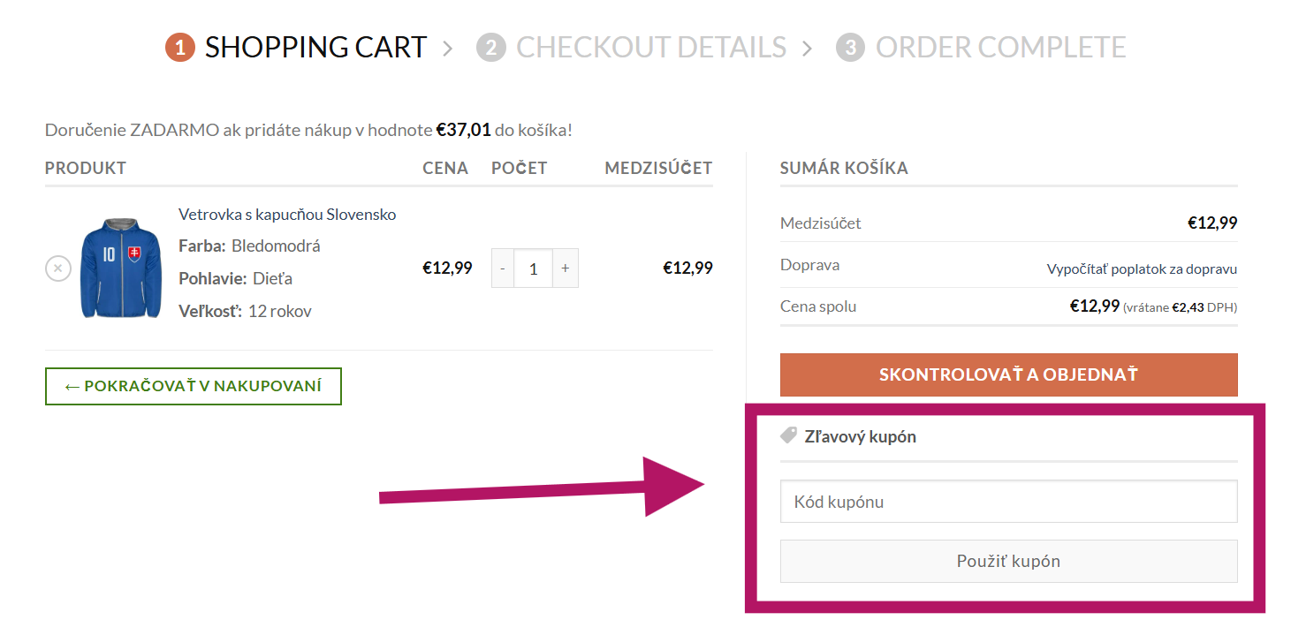Go to Order Complete step
1291x620 pixels.
[1000, 47]
